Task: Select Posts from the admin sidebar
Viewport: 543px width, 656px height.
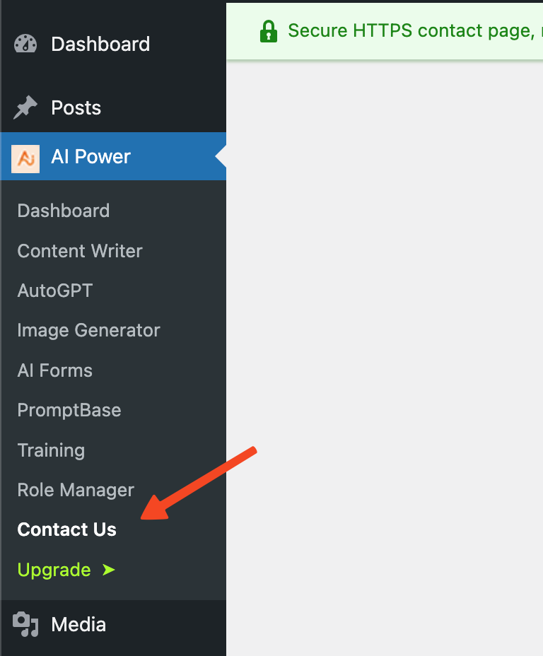Action: click(x=76, y=107)
